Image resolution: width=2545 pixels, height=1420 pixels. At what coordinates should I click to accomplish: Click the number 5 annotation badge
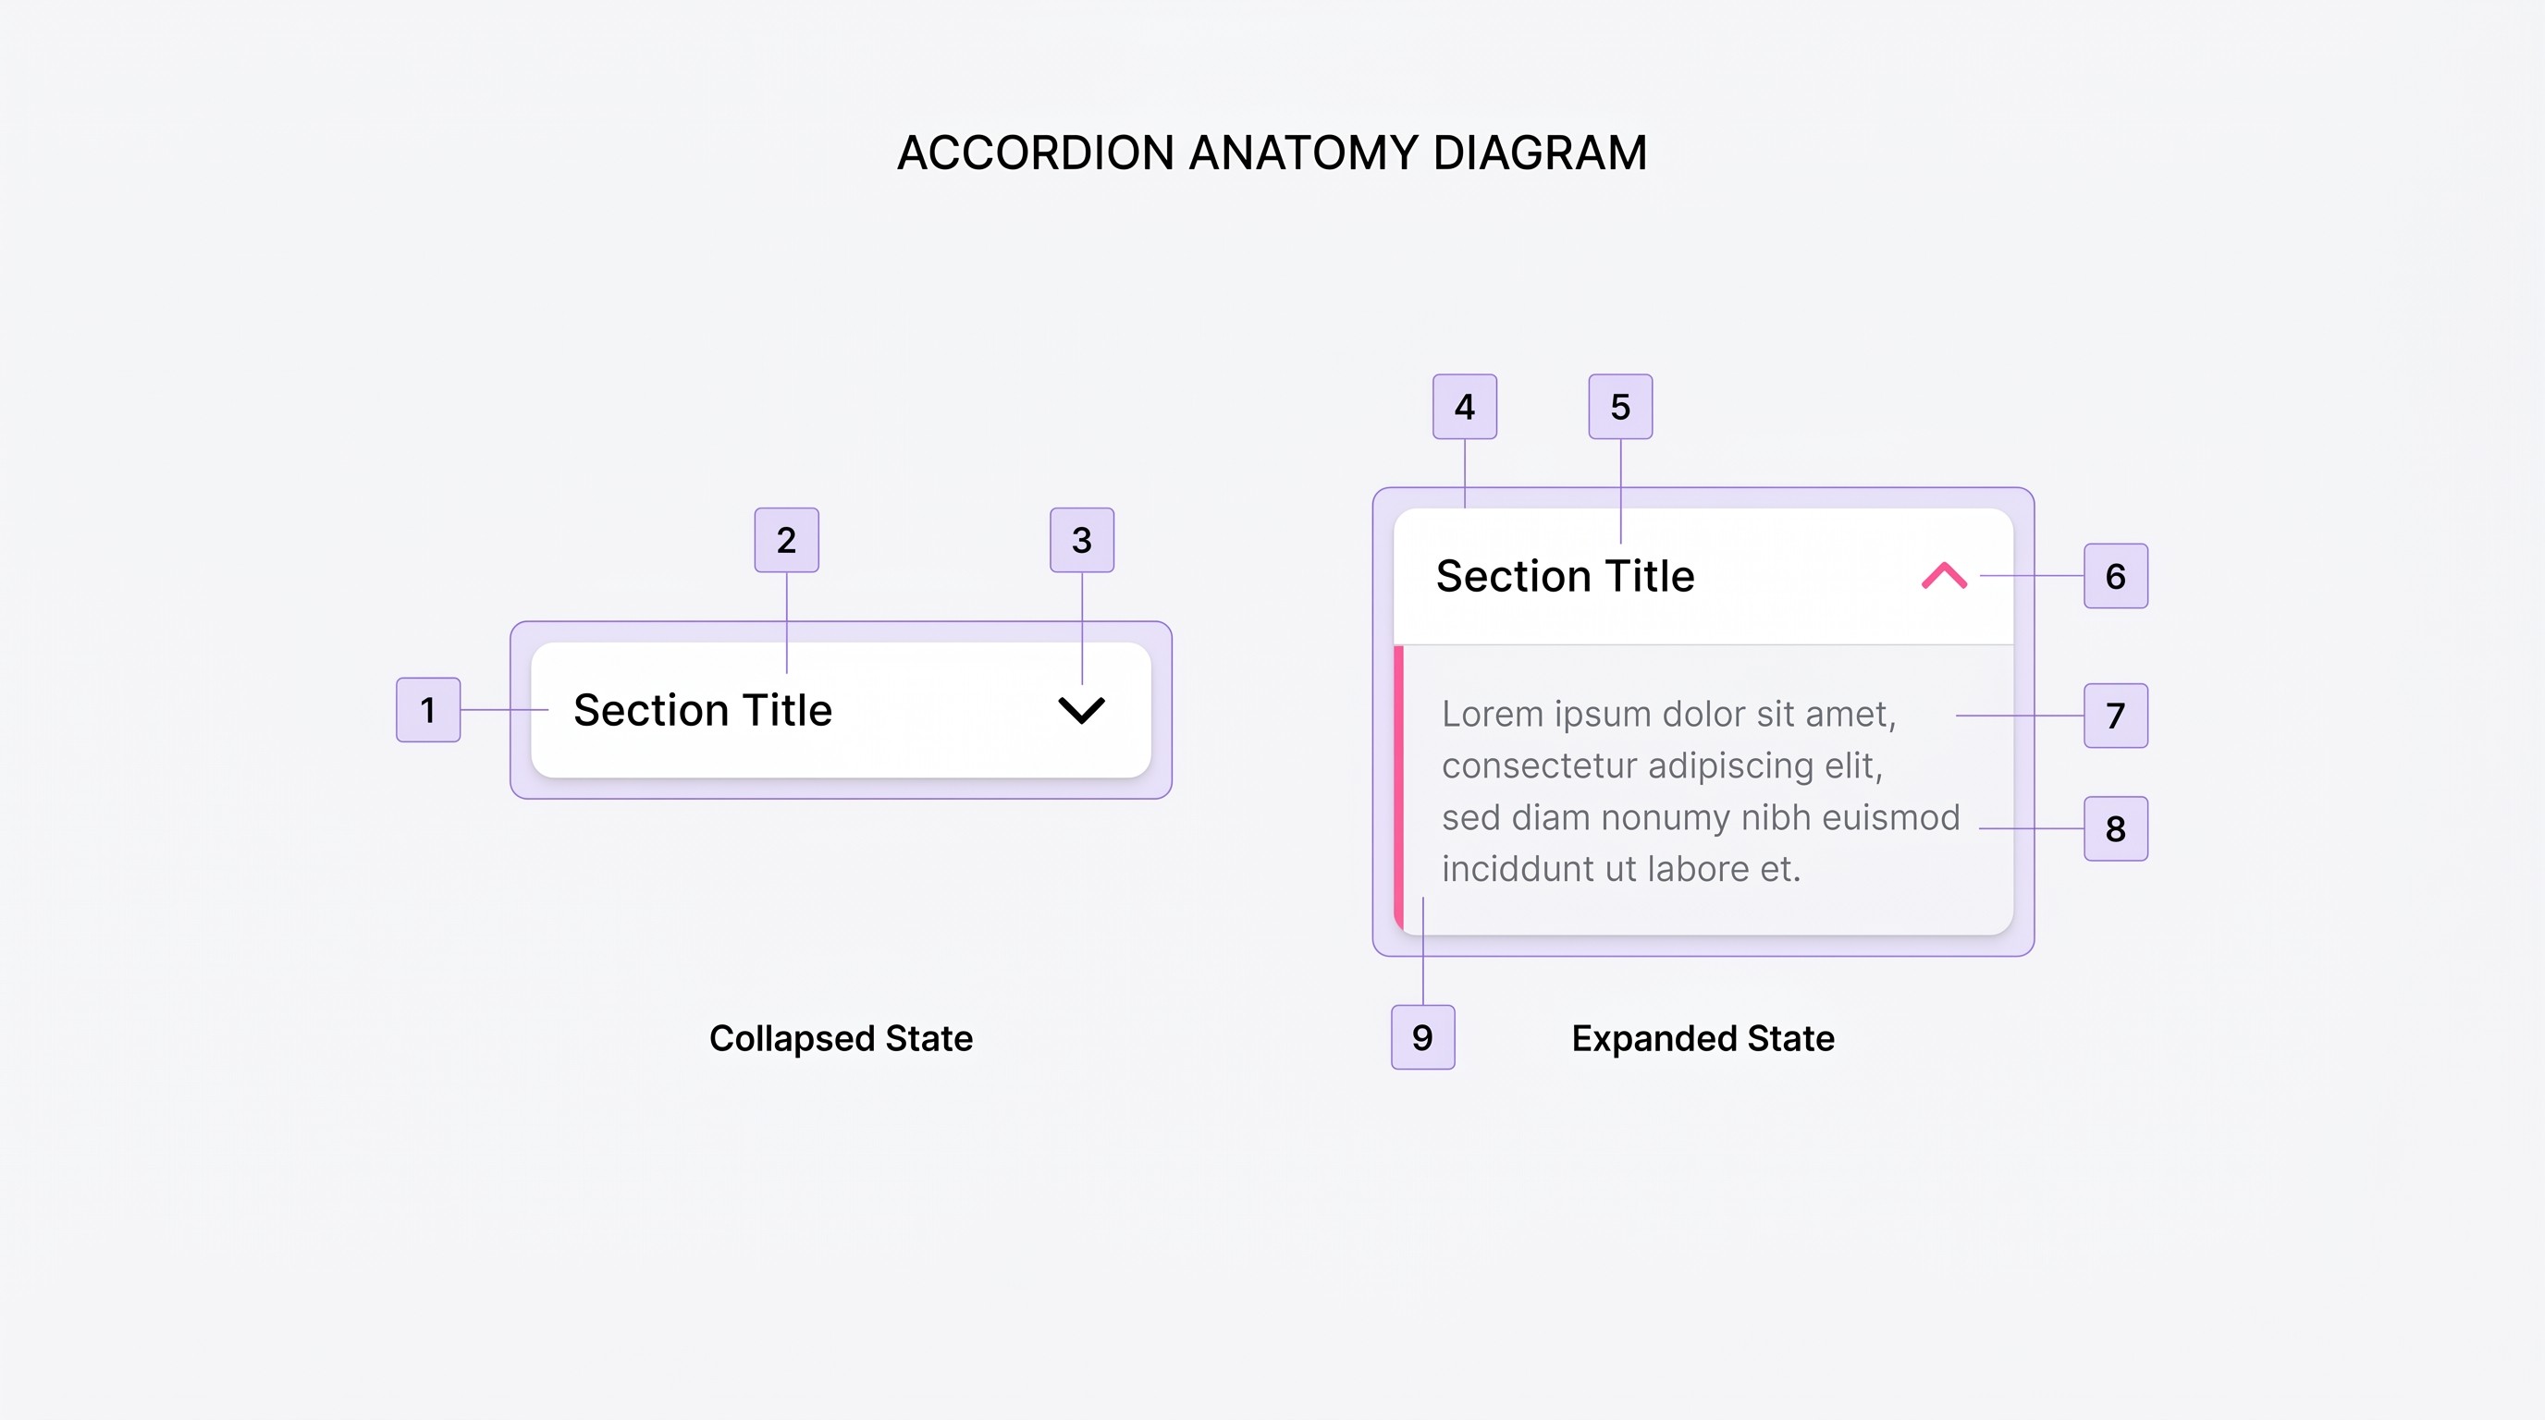1620,406
